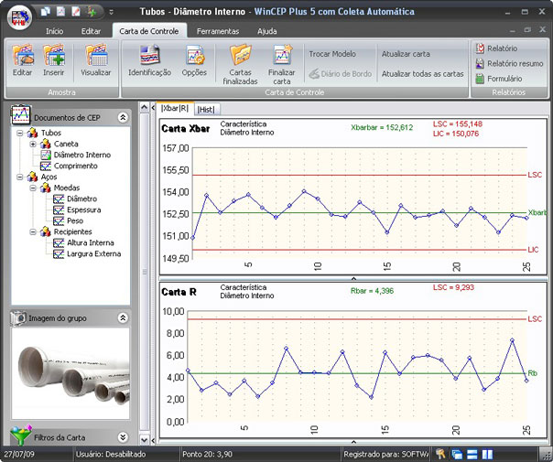Select the Trocar Modelo button
The width and height of the screenshot is (553, 462).
(332, 54)
